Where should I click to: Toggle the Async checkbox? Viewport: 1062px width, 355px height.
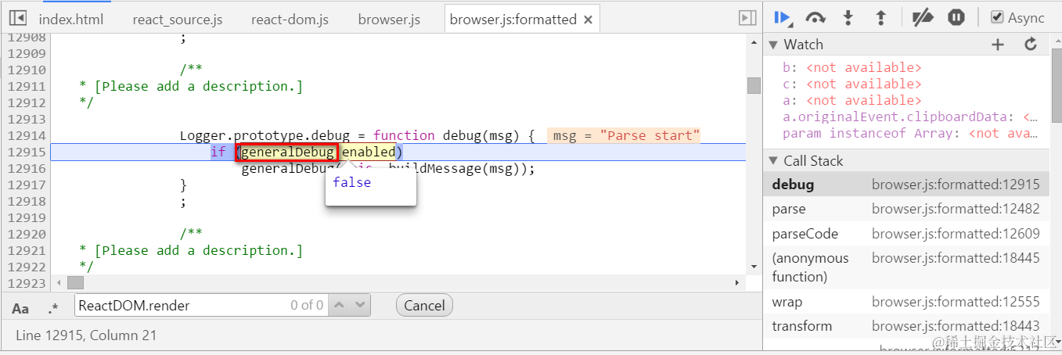pos(997,17)
